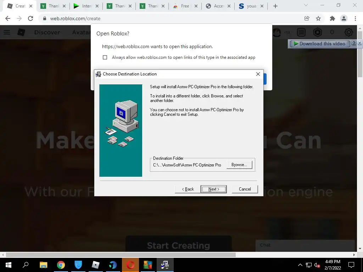
Task: Close the Choose Destination Location dialog
Action: click(x=258, y=74)
